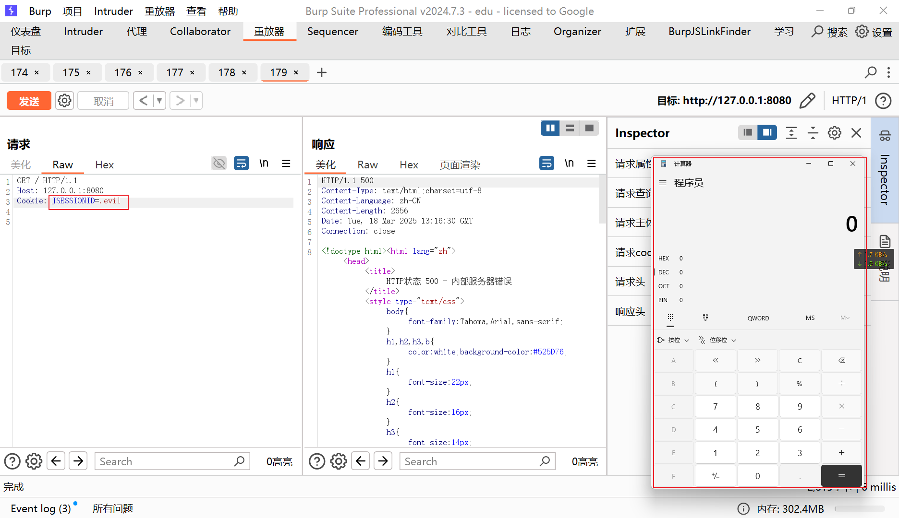Click request search input field
This screenshot has width=899, height=518.
pos(172,461)
